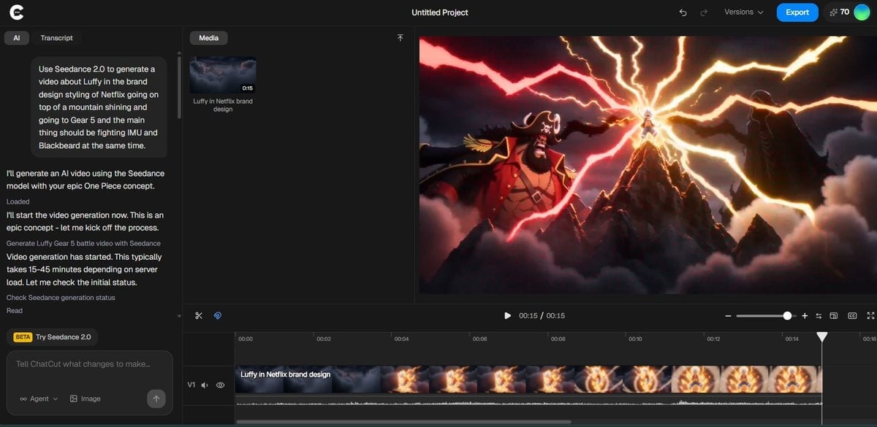Hide the V1 track with eye icon

tap(220, 385)
